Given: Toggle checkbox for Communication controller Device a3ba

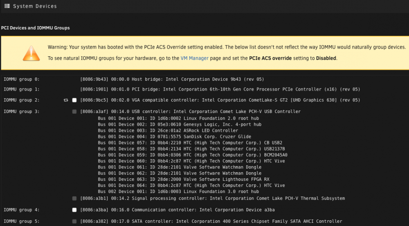Looking at the screenshot, I should pos(74,210).
